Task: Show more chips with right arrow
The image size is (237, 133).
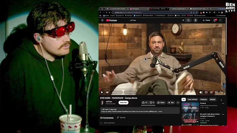Action: pyautogui.click(x=221, y=100)
